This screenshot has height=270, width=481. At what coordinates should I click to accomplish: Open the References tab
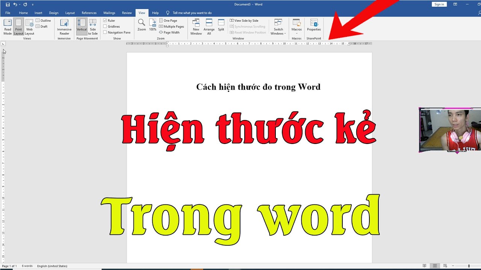click(x=89, y=13)
